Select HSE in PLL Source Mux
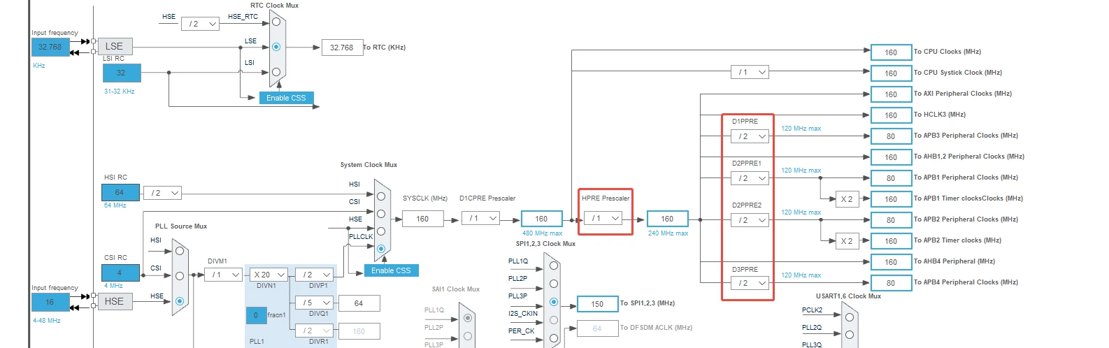This screenshot has width=1109, height=348. coord(180,301)
